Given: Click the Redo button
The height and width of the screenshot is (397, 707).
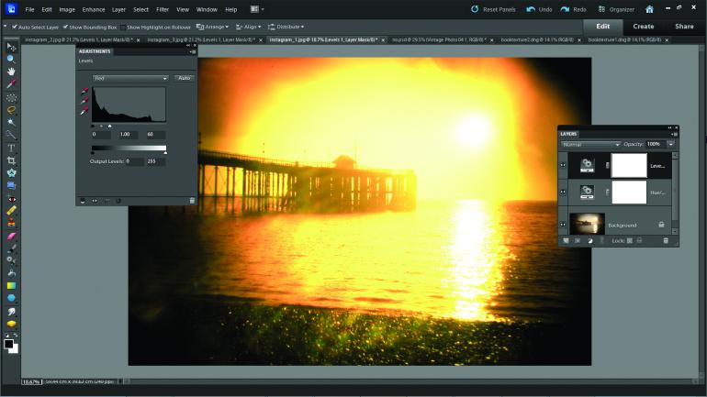Looking at the screenshot, I should click(574, 9).
